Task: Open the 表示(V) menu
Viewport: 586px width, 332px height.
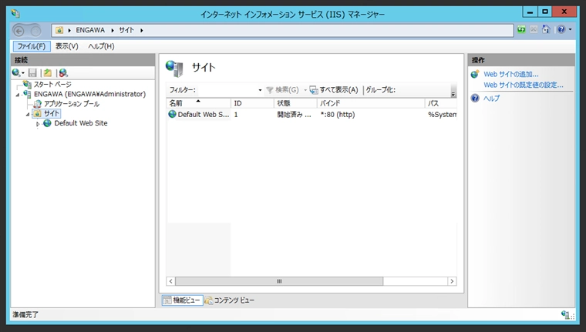Action: click(67, 46)
